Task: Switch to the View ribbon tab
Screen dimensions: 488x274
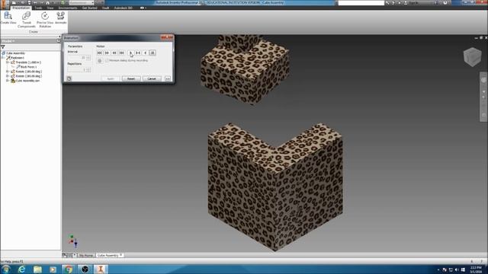Action: point(50,8)
